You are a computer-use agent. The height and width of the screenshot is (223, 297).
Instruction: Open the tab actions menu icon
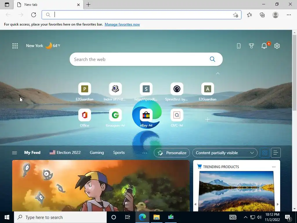pyautogui.click(x=7, y=5)
